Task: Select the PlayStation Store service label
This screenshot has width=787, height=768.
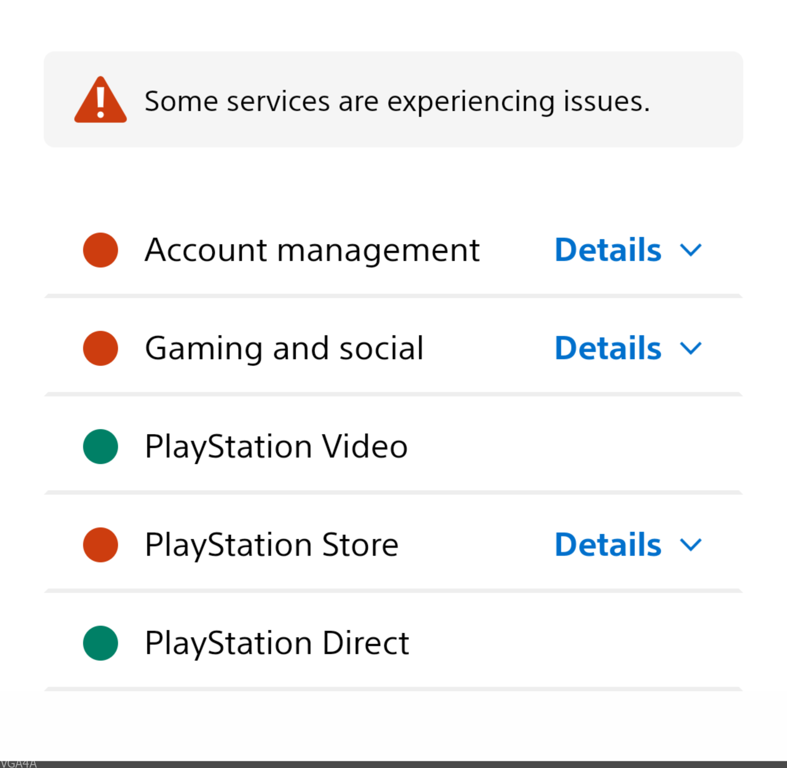Action: (x=272, y=545)
